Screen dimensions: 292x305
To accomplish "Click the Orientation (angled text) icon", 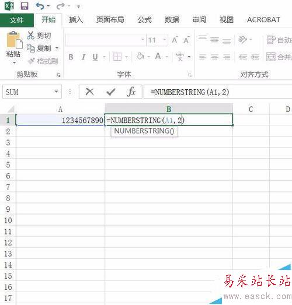I will (242, 40).
